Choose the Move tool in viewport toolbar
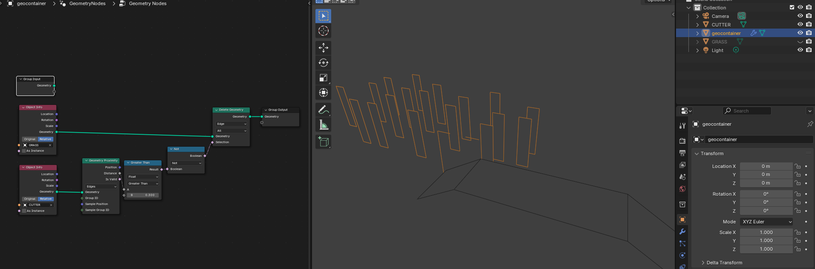815x269 pixels. pos(324,48)
